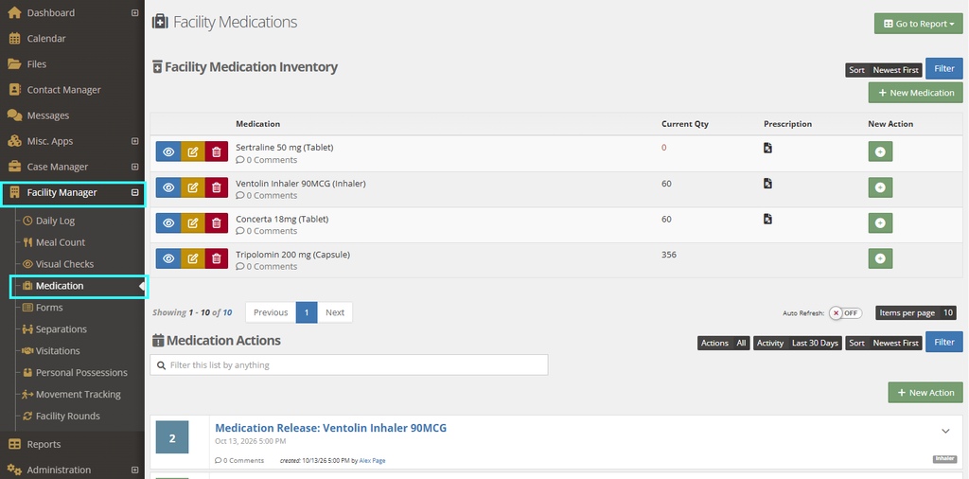This screenshot has height=479, width=969.
Task: Open Visitations submenu item
Action: tap(58, 350)
